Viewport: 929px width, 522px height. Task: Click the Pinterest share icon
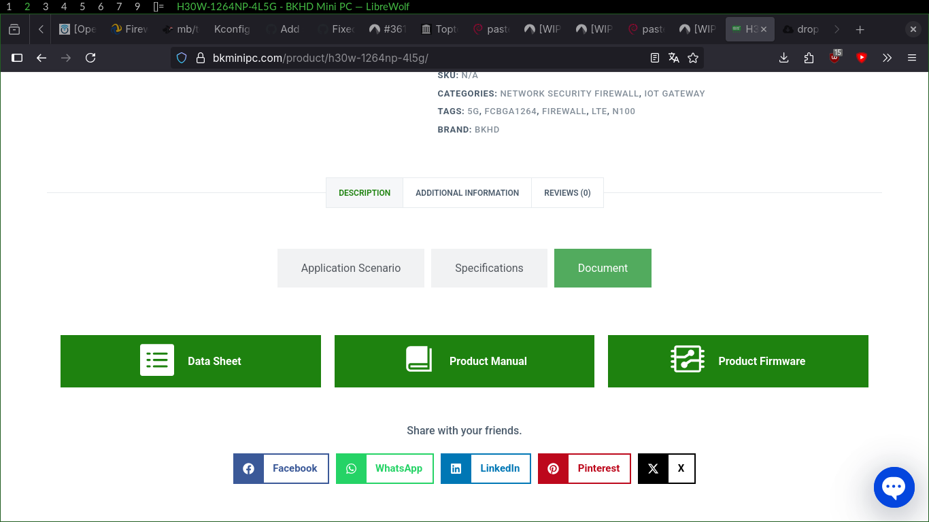pos(553,468)
